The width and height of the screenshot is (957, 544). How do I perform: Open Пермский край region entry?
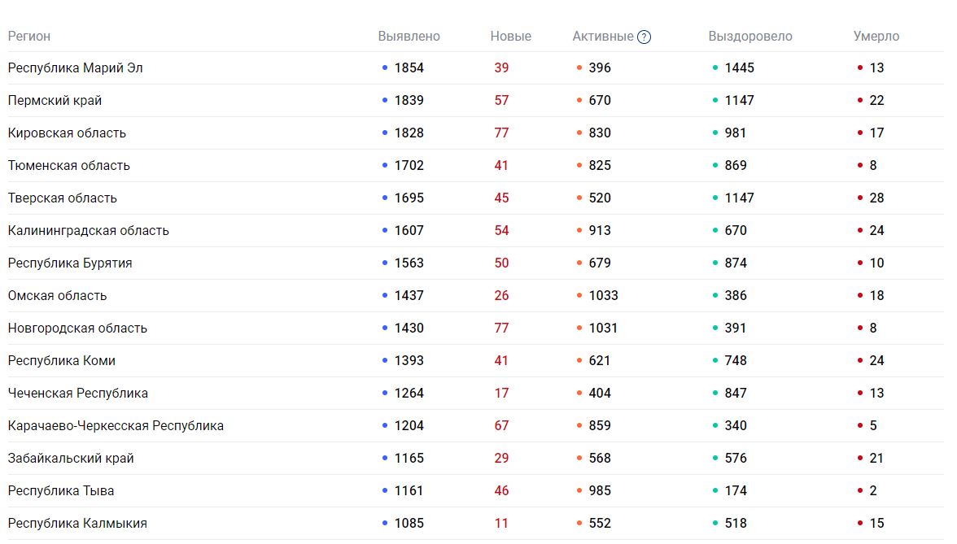point(55,101)
